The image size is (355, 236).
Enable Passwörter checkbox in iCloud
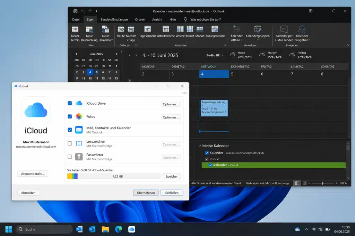point(70,157)
